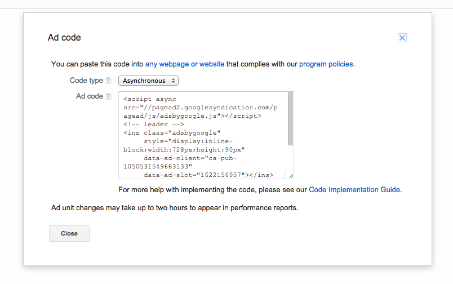Open the Ad code field help icon

click(108, 96)
